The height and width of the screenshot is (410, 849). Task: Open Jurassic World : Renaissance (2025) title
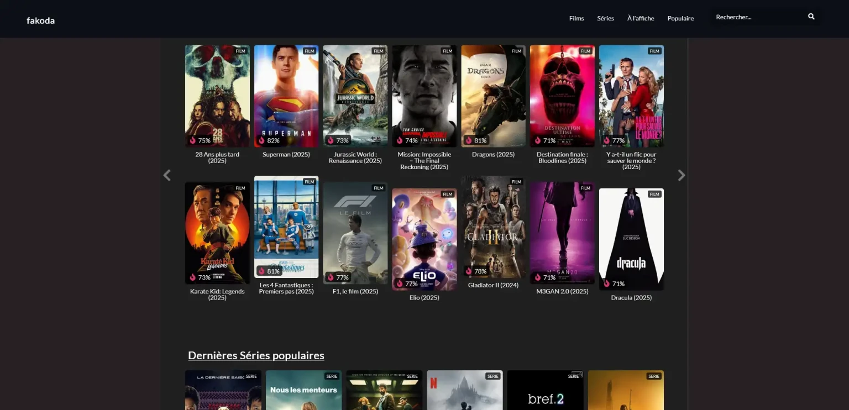tap(355, 157)
